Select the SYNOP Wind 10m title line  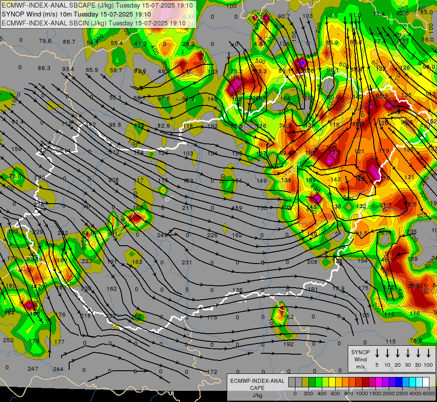[76, 14]
